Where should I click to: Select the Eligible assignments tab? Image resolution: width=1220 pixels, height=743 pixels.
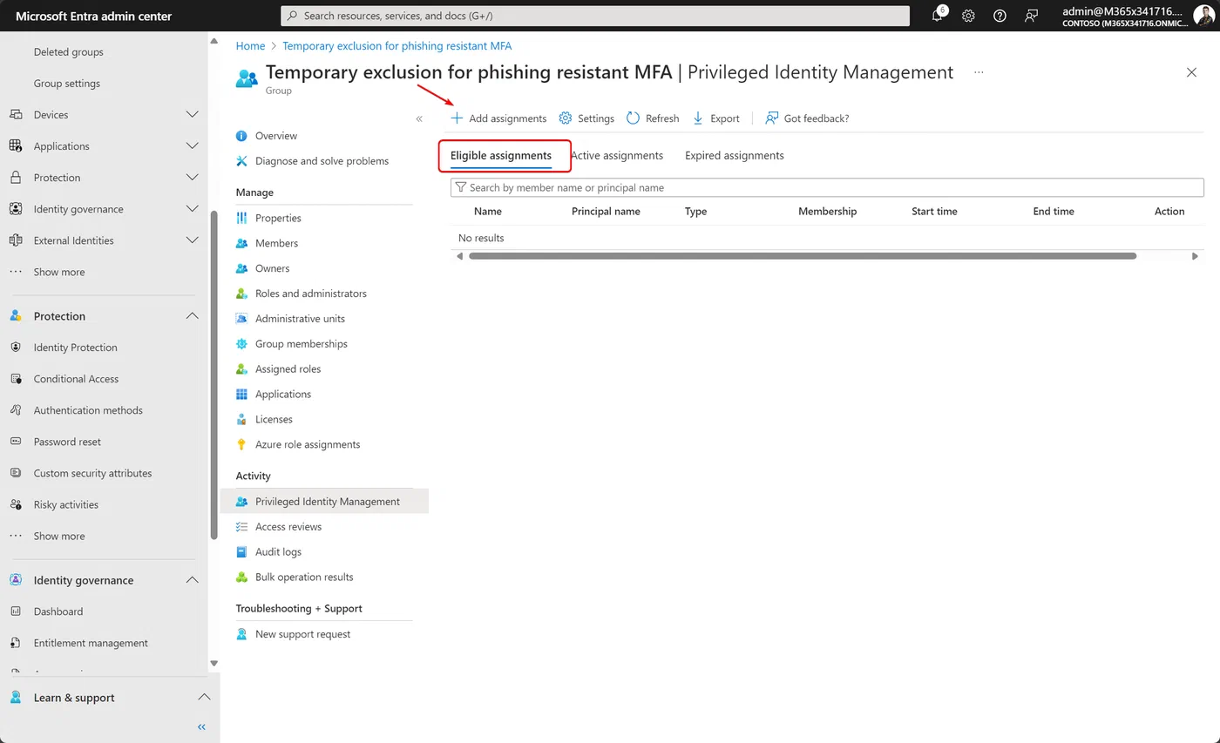tap(501, 155)
